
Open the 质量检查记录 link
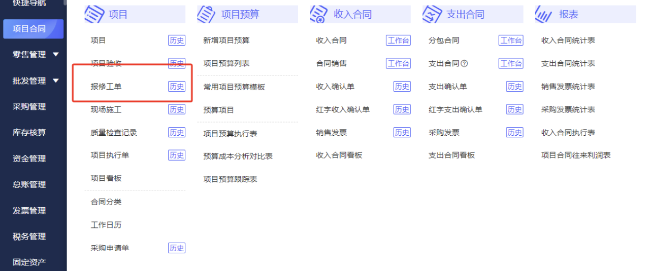[114, 133]
